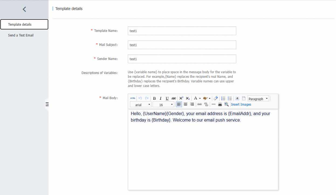The width and height of the screenshot is (336, 195).
Task: Align text to the right
Action: (x=192, y=104)
